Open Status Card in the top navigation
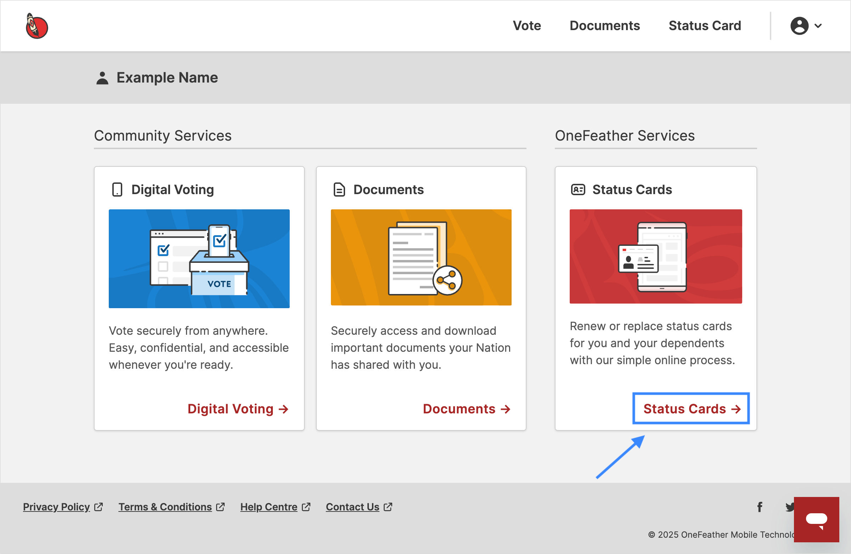The image size is (851, 554). click(x=705, y=26)
